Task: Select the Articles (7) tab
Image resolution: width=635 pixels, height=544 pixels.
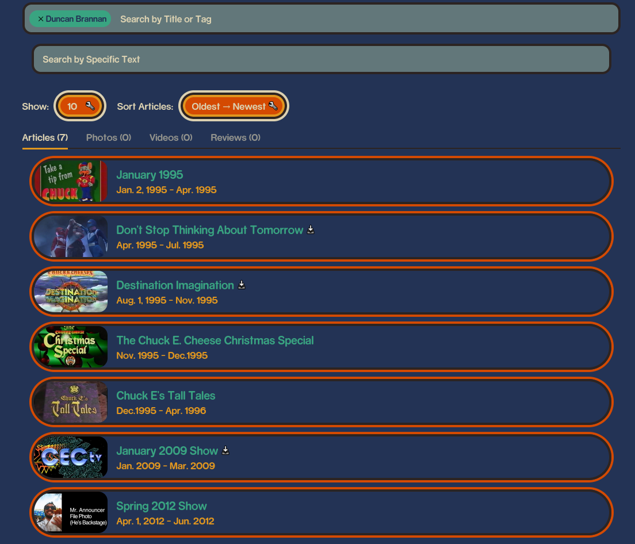Action: (x=45, y=137)
